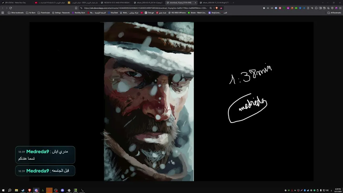Screen dimensions: 343x193
Task: Go forward using the browser forward arrow
Action: pyautogui.click(x=6, y=8)
